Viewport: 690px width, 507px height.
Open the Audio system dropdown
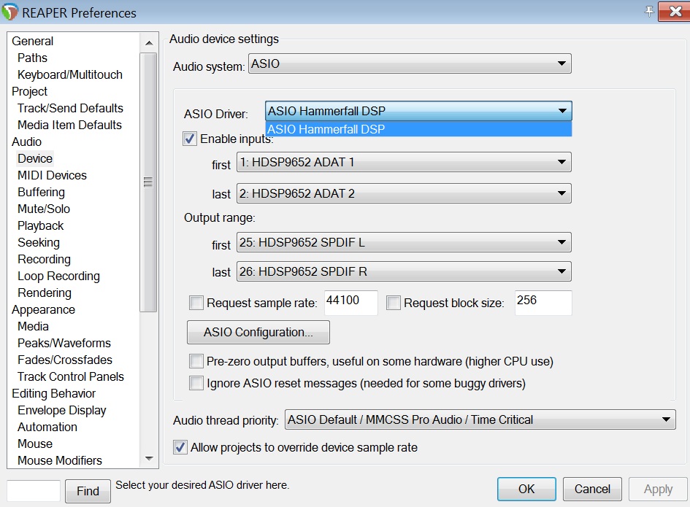(x=410, y=64)
